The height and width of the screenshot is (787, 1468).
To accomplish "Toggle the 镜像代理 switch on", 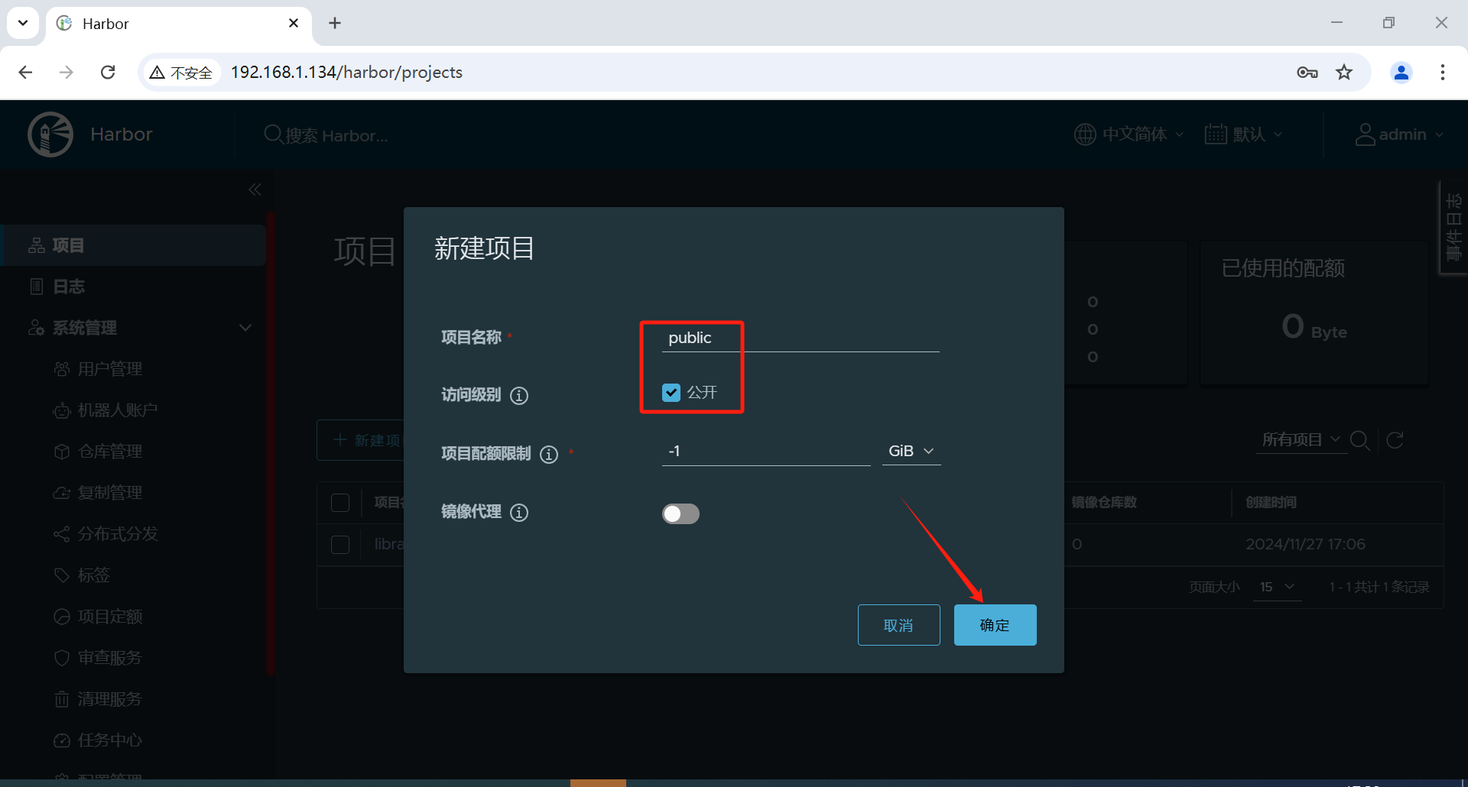I will (680, 513).
